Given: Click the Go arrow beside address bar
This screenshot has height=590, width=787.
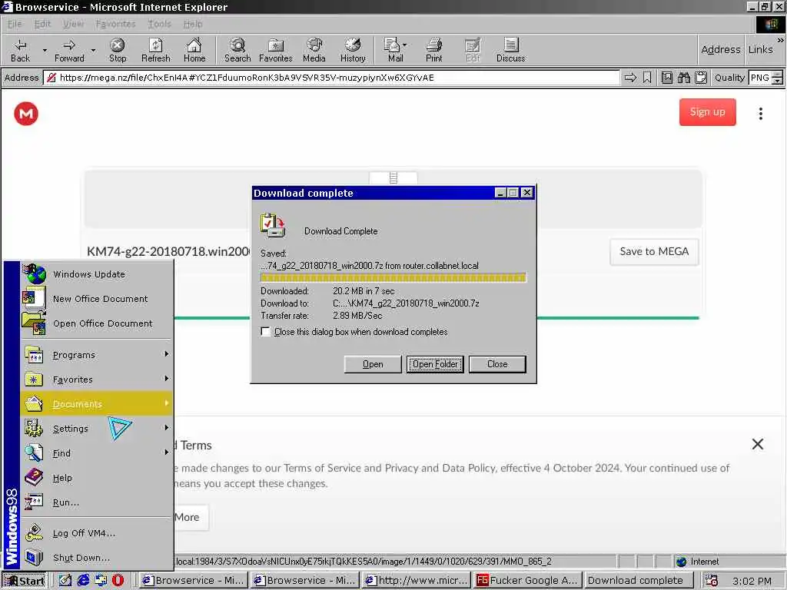Looking at the screenshot, I should [x=630, y=78].
